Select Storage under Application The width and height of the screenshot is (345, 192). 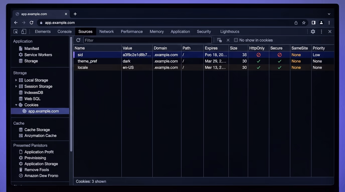(x=31, y=61)
